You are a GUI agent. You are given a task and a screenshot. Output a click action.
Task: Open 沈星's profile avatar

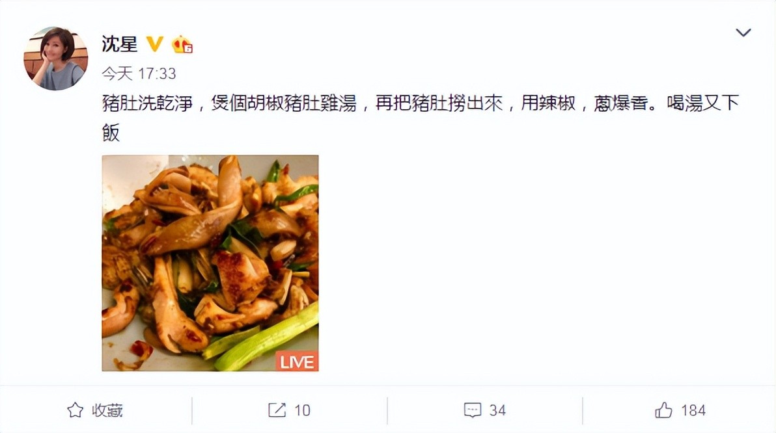(x=55, y=59)
